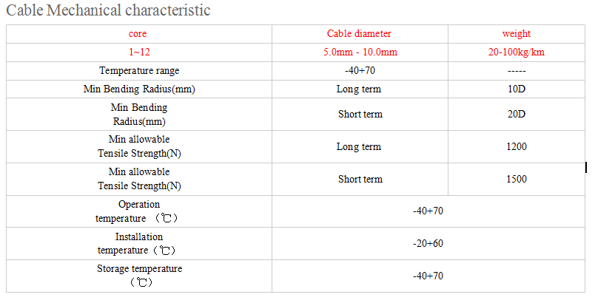
Task: Select the red "core" header cell
Action: (x=139, y=34)
